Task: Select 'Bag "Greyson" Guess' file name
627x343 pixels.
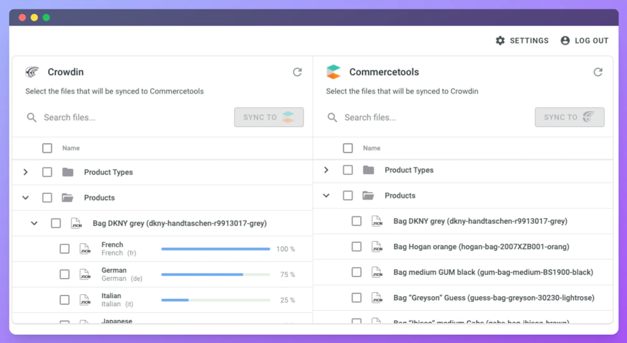Action: 494,298
